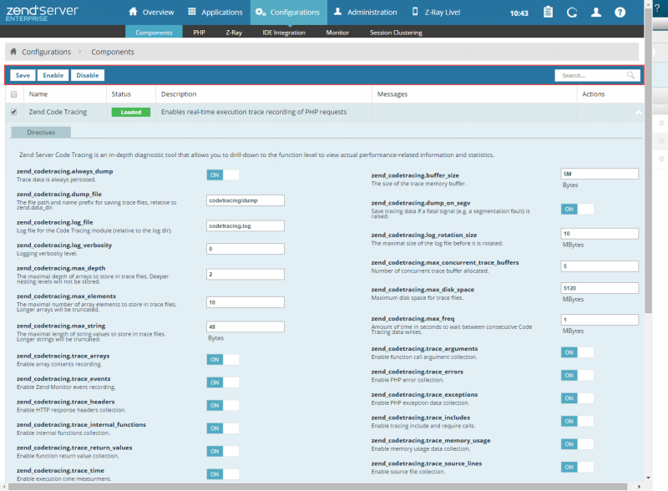The image size is (668, 491).
Task: Collapse the Zend Code Tracing row arrow
Action: 638,112
